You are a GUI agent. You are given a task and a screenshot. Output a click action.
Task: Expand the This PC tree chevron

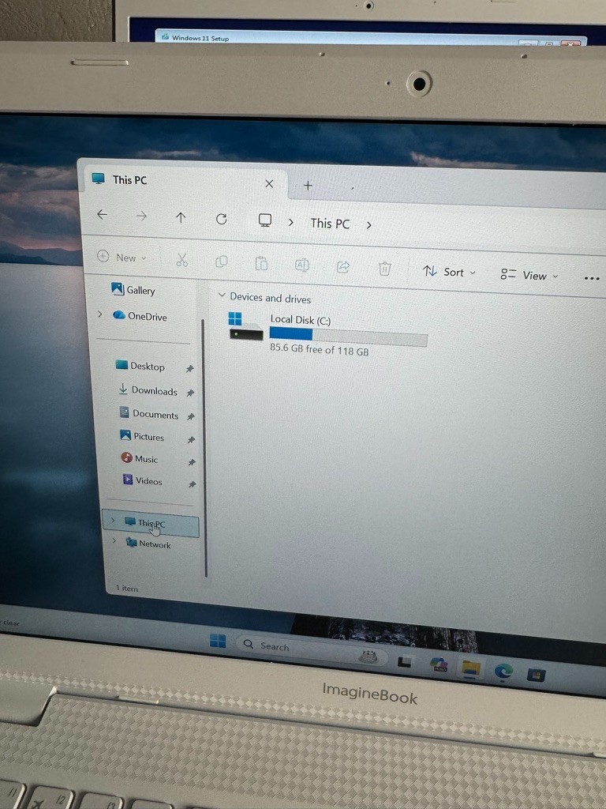tap(114, 520)
